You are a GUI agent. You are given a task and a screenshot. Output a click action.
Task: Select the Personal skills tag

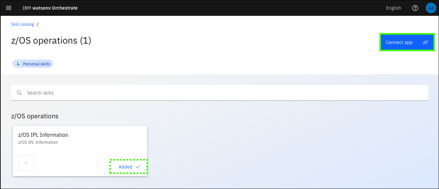pos(33,64)
